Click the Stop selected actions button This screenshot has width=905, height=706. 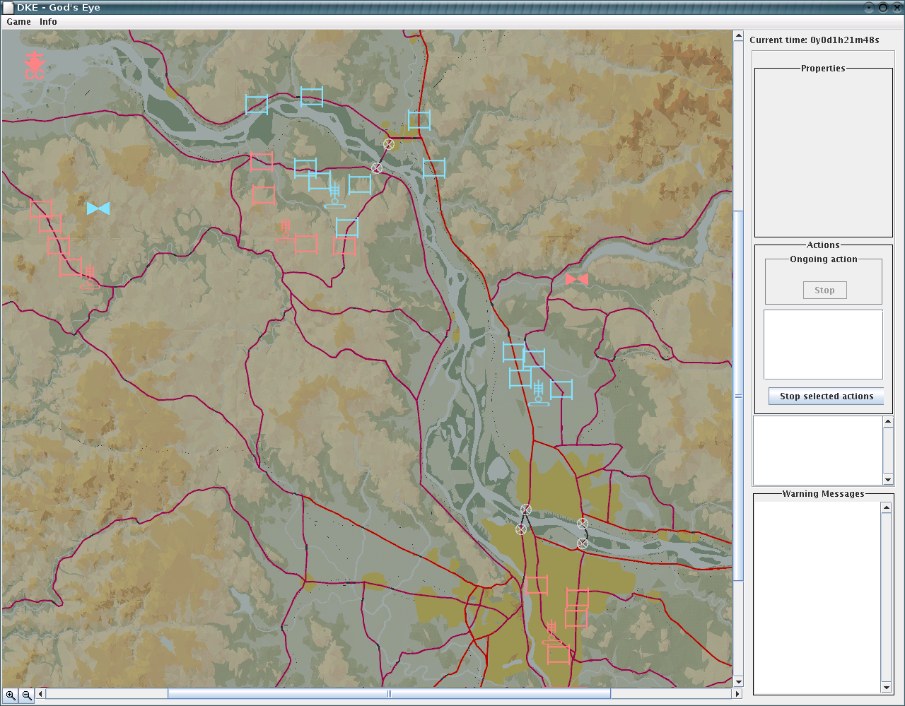point(826,396)
